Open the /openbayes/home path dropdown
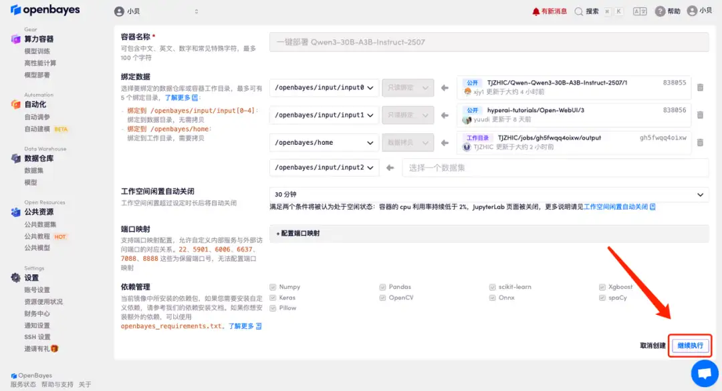 pyautogui.click(x=324, y=142)
